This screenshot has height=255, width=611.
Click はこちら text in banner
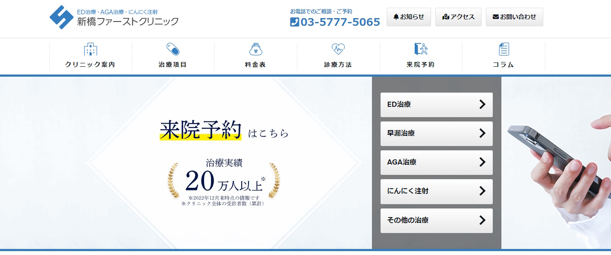[x=268, y=133]
